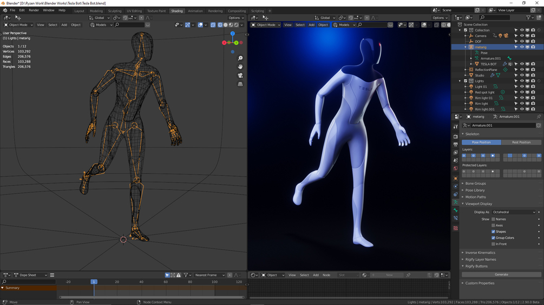Viewport: 544px width, 305px height.
Task: Uncheck the Group Colors checkbox
Action: click(494, 238)
